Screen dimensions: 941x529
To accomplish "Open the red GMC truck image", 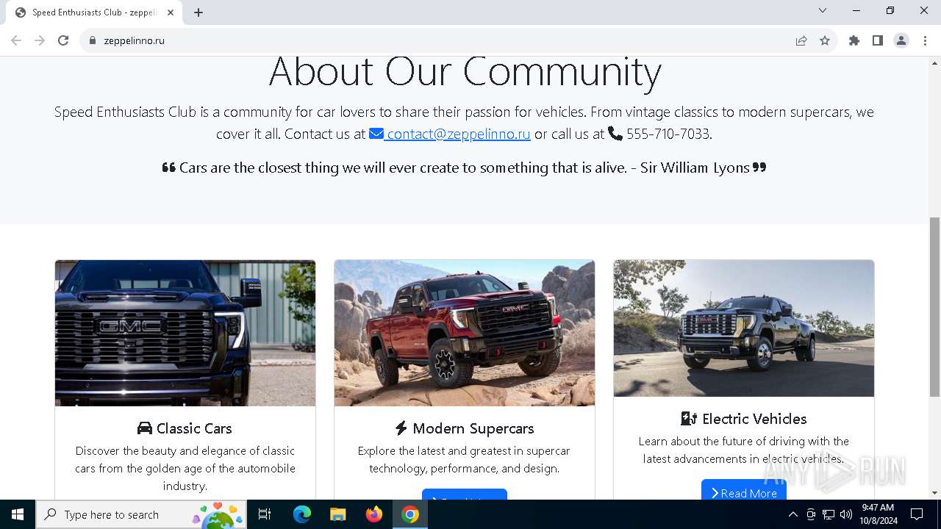I will click(465, 333).
